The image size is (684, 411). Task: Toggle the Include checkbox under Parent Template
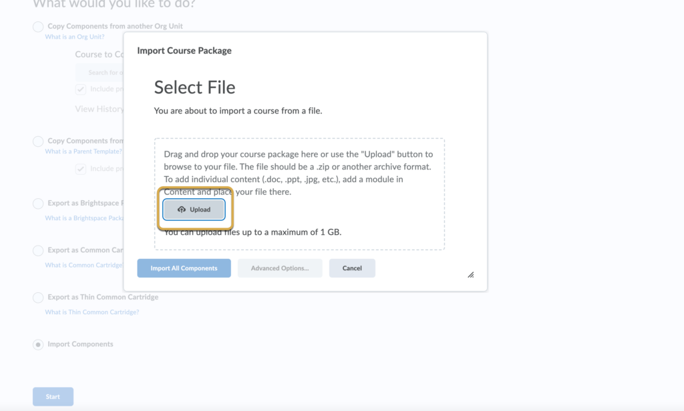[81, 169]
